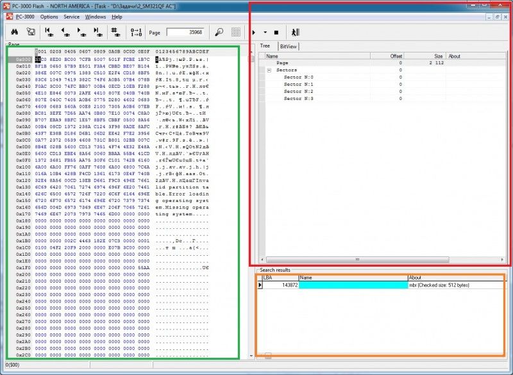The width and height of the screenshot is (513, 375).
Task: Click the play/run toolbar button
Action: (254, 32)
